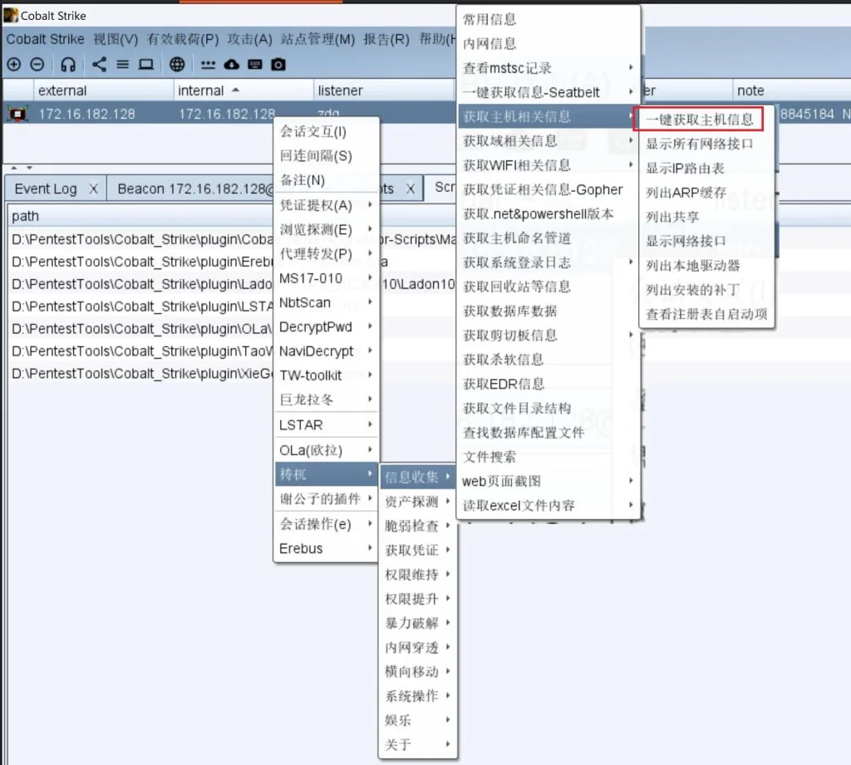The height and width of the screenshot is (765, 851).
Task: Open the 视图(V) menu
Action: click(116, 39)
